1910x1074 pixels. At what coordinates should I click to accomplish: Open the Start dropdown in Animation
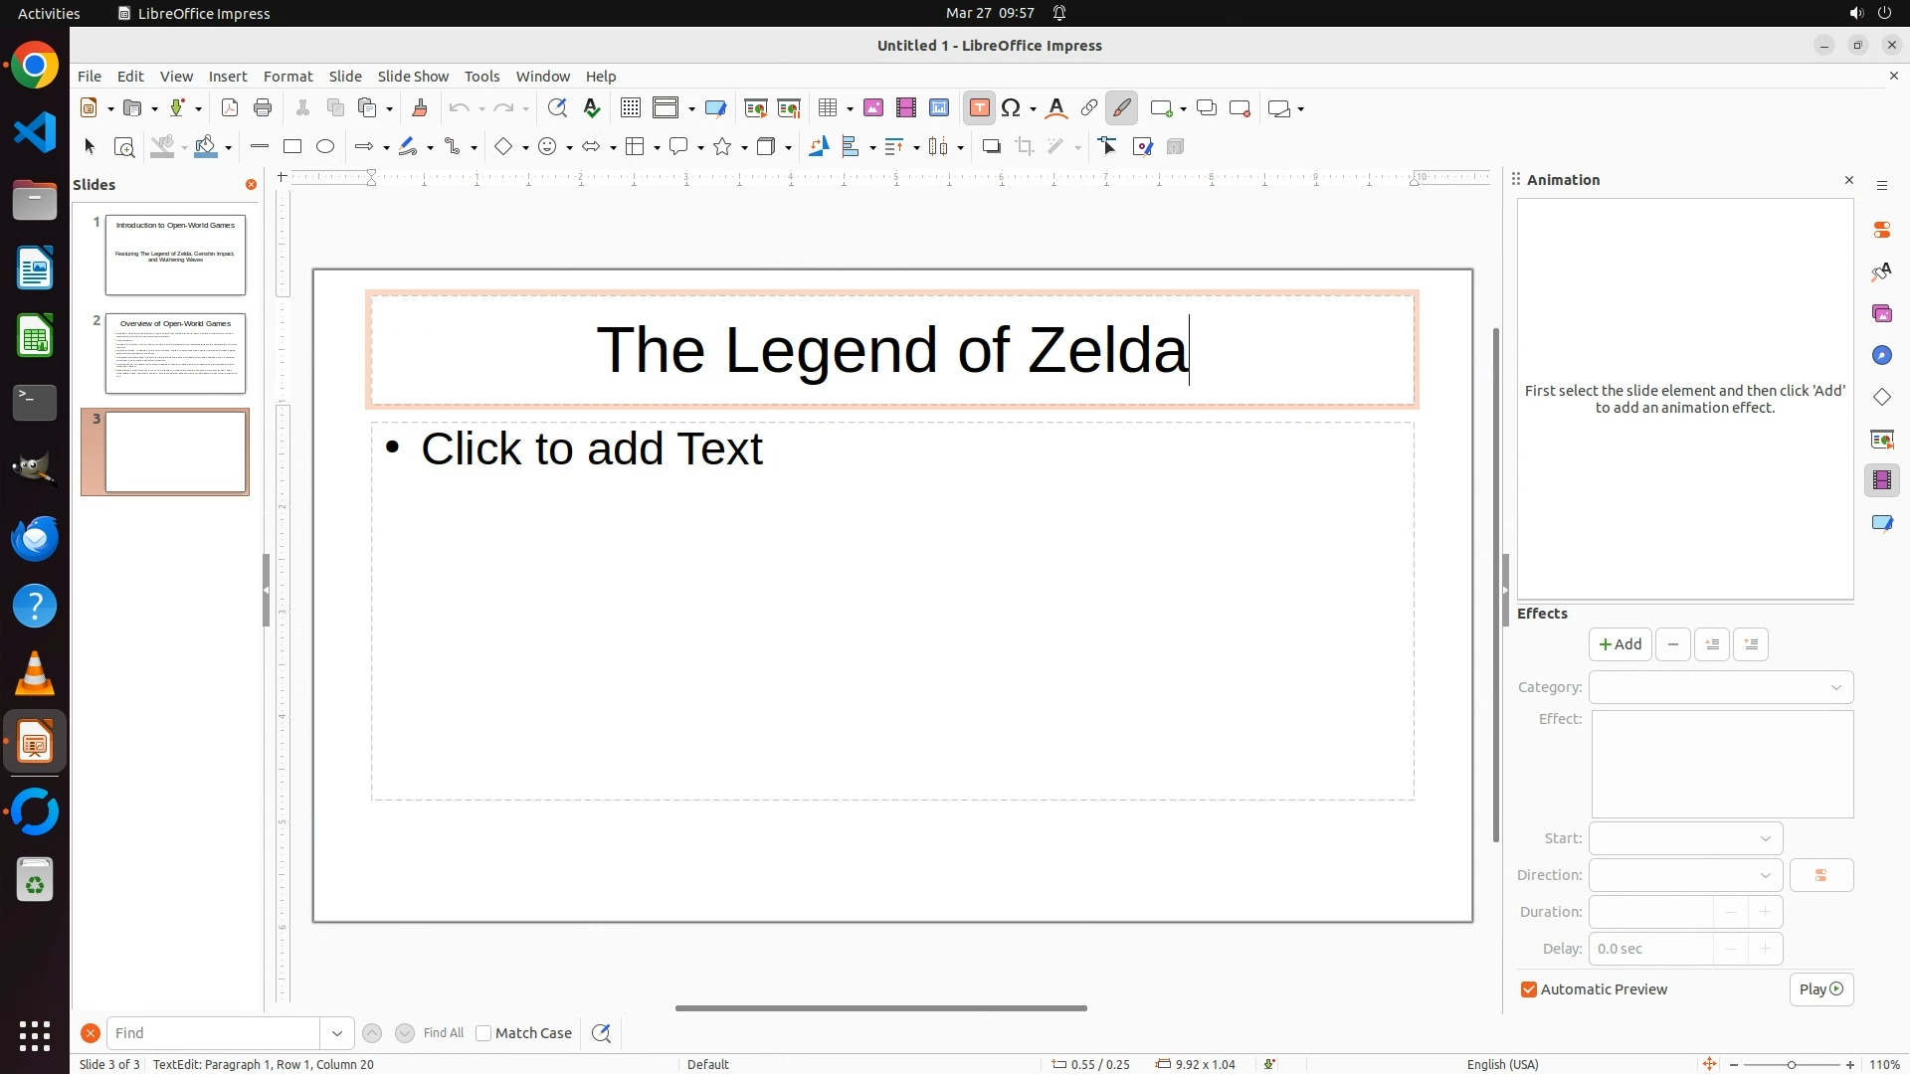[1685, 838]
